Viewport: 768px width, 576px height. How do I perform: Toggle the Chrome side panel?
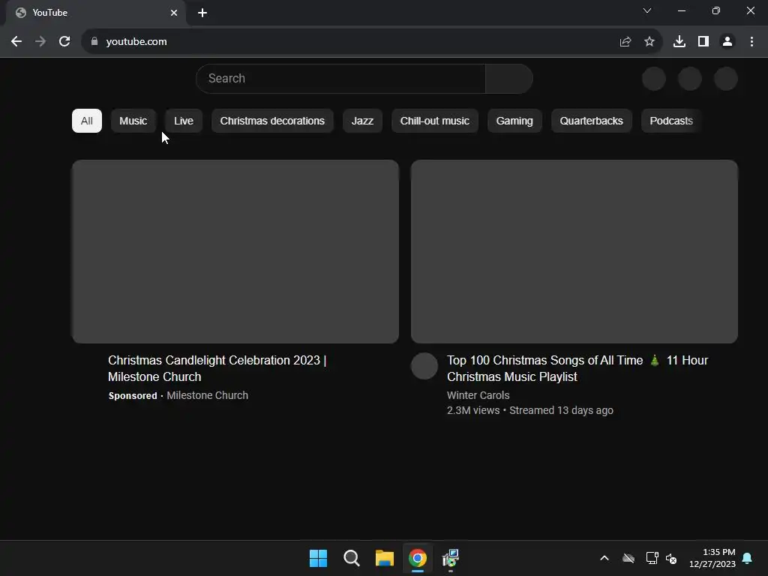pyautogui.click(x=703, y=42)
